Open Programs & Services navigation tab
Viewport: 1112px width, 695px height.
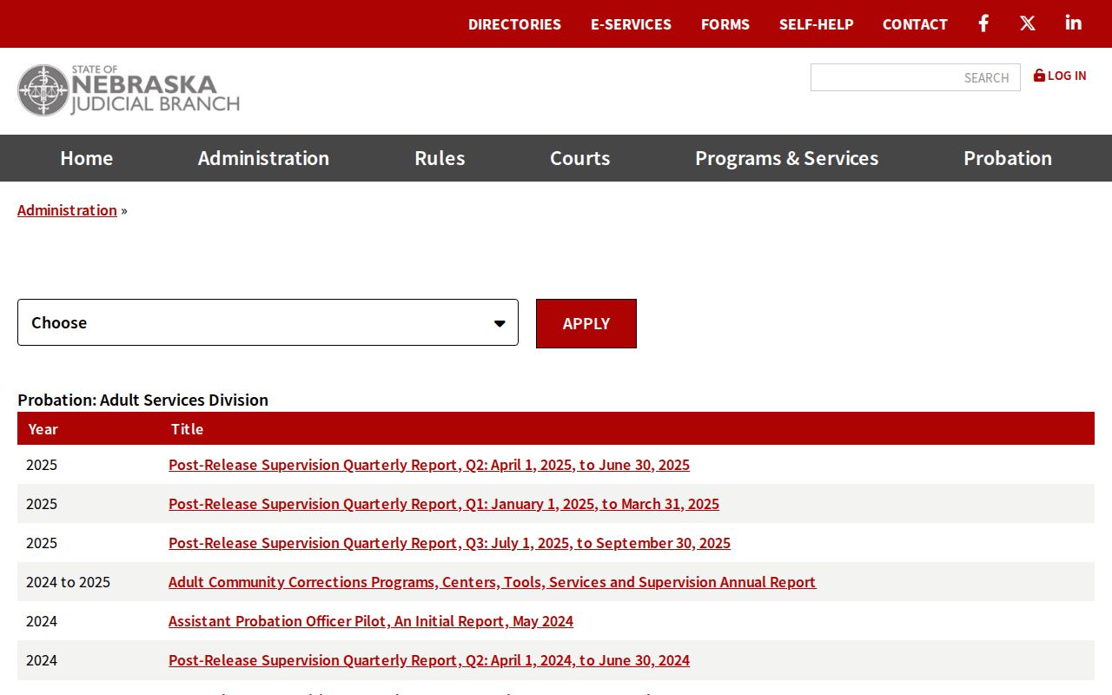pos(787,158)
